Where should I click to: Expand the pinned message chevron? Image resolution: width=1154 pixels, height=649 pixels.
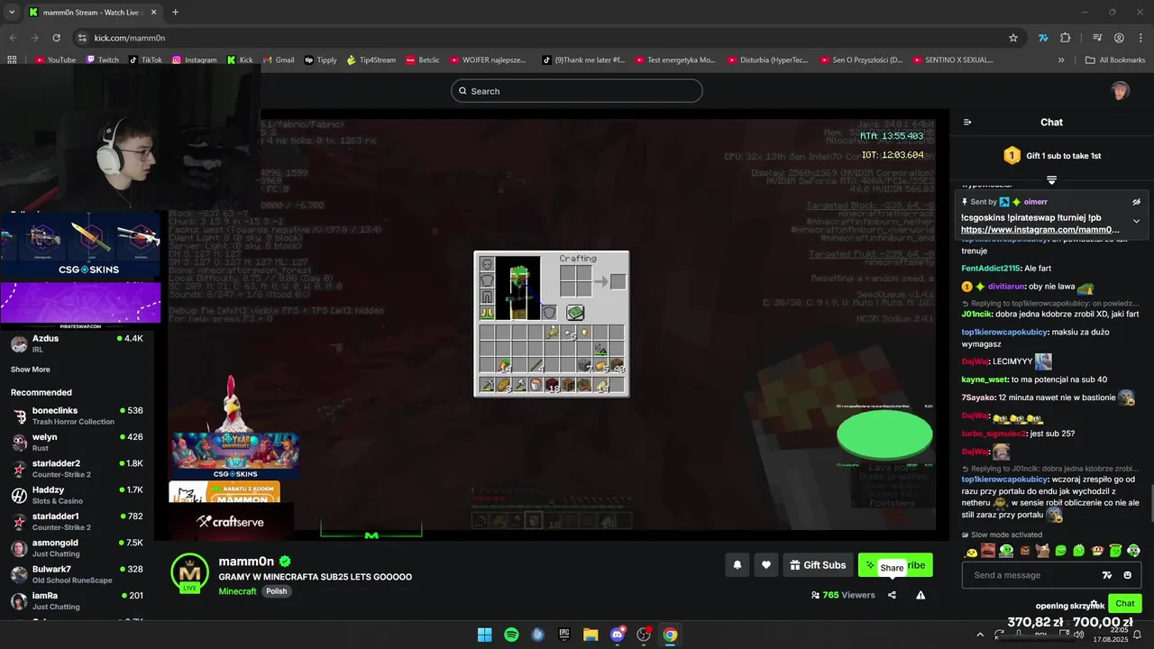coord(1136,221)
